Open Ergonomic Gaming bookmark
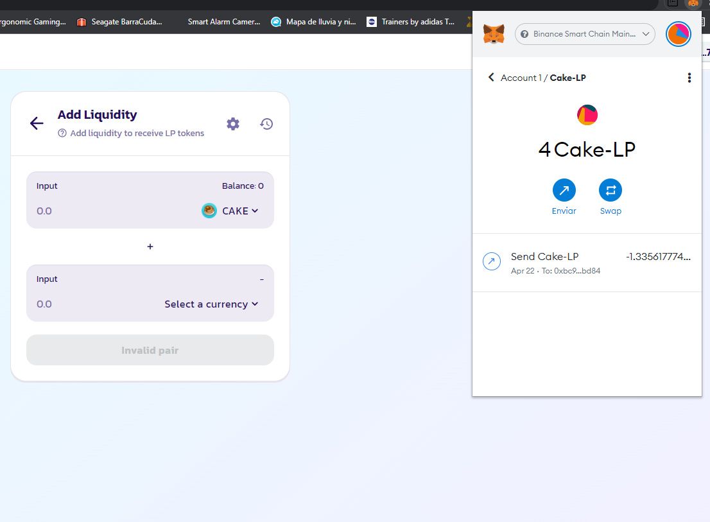Viewport: 710px width, 522px height. 33,22
